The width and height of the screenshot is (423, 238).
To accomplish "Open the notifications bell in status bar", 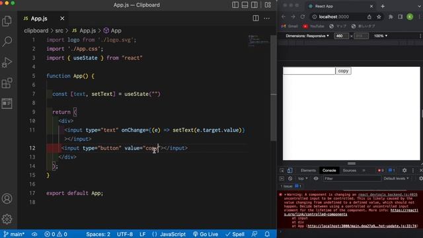I will [x=267, y=234].
